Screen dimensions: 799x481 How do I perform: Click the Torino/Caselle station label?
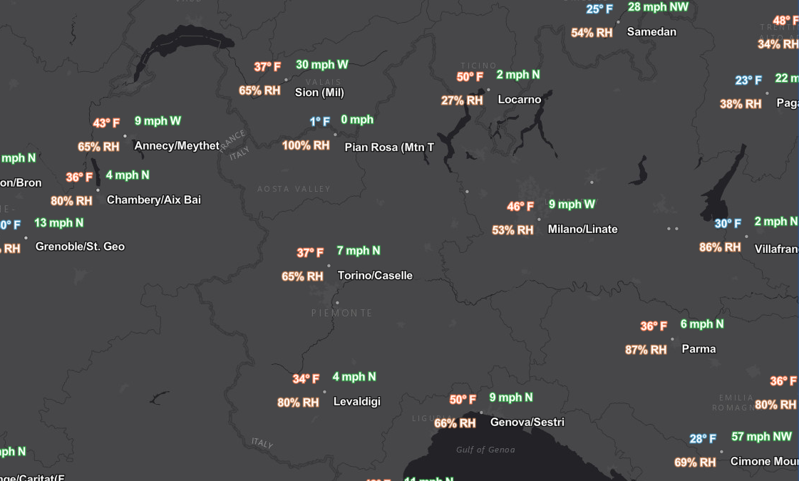click(x=375, y=276)
